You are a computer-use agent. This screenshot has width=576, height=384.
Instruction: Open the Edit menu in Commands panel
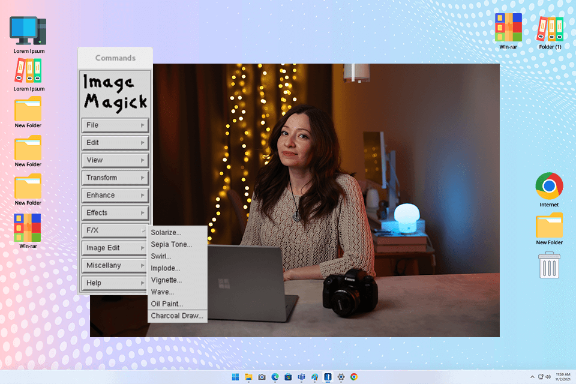click(x=115, y=143)
